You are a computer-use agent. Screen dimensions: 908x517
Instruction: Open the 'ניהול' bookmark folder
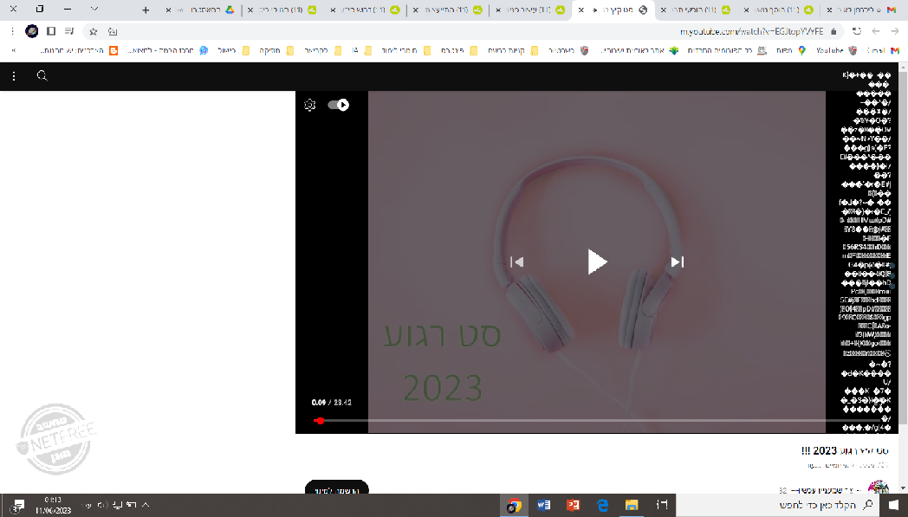233,50
